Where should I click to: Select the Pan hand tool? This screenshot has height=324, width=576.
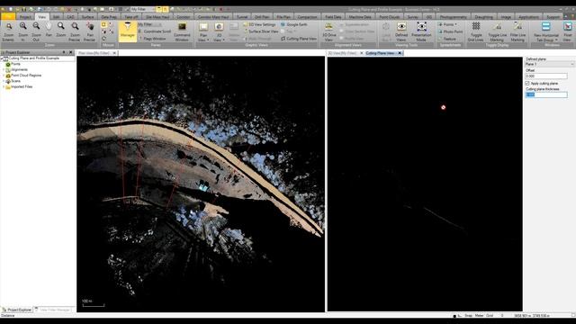point(49,30)
